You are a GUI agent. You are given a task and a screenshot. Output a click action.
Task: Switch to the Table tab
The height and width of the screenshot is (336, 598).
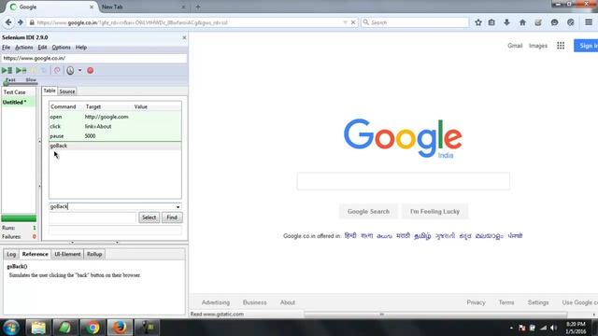click(50, 91)
